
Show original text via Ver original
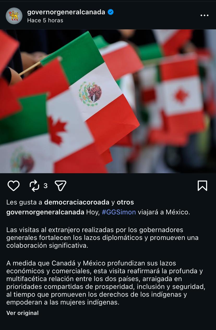coord(22,313)
